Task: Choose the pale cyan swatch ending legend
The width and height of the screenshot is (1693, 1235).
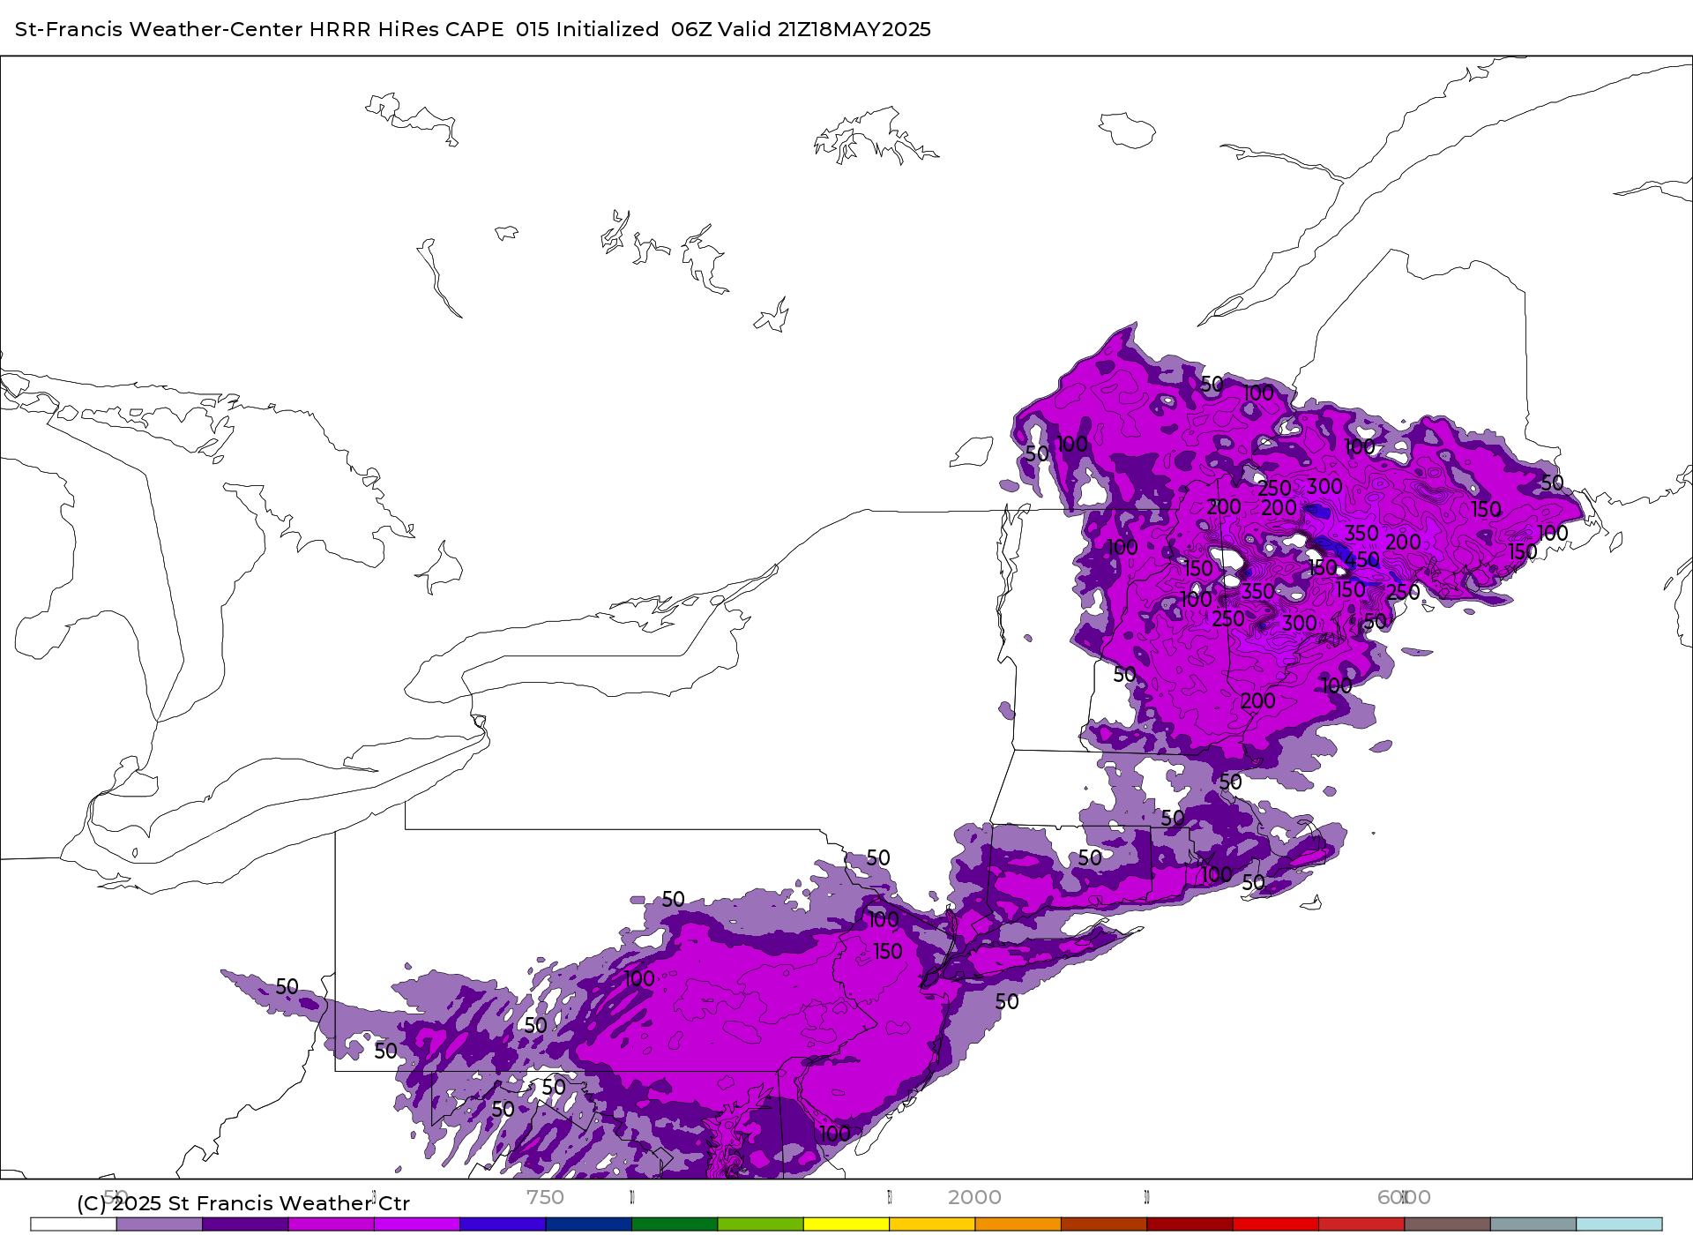Action: coord(1620,1224)
